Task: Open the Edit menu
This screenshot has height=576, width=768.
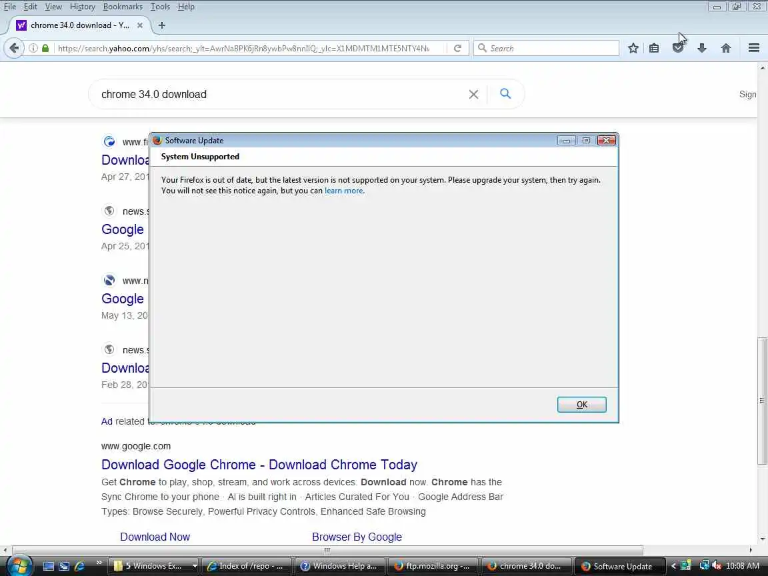Action: pos(31,7)
